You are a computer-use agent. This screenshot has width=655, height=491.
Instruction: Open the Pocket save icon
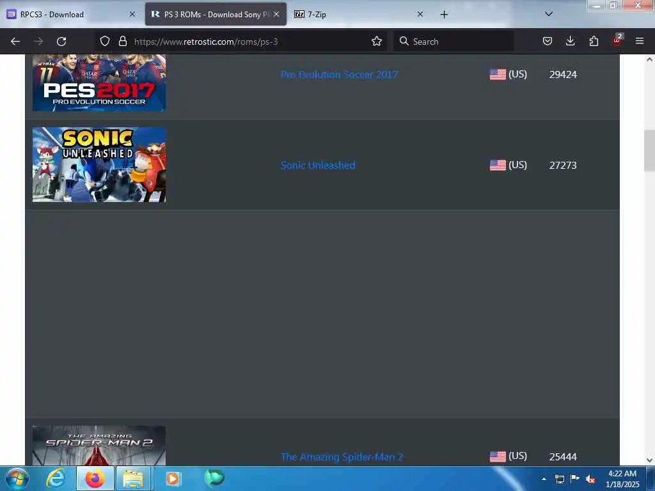point(548,41)
